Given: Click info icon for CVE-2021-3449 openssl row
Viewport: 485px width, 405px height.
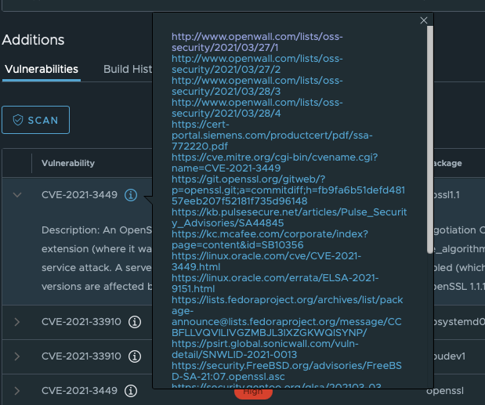Looking at the screenshot, I should (131, 391).
